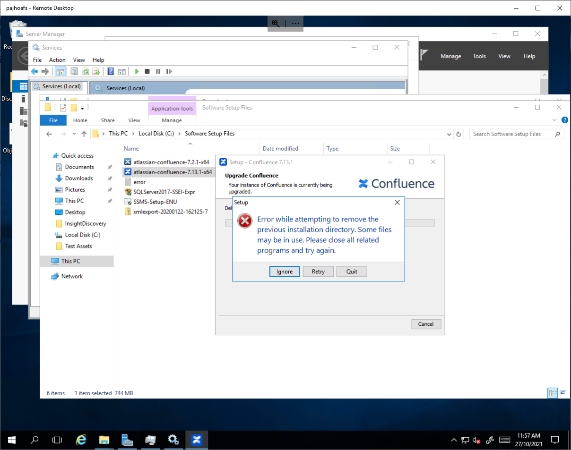This screenshot has width=571, height=450.
Task: Click the green Start Service play icon
Action: pos(137,71)
